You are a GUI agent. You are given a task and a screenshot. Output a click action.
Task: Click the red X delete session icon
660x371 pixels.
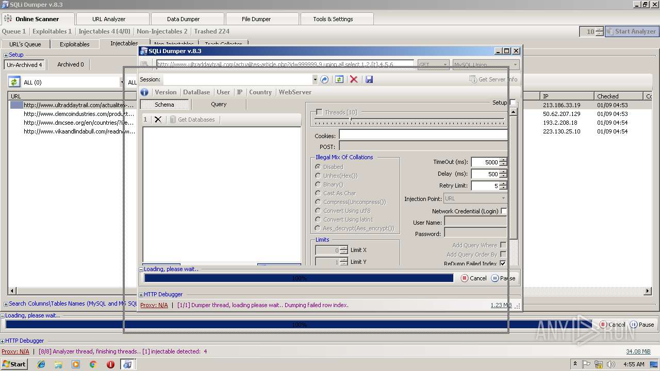coord(354,79)
